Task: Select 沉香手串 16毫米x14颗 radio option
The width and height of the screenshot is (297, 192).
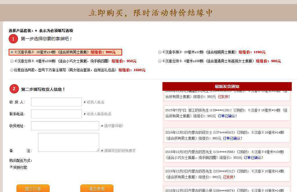Action: point(12,52)
